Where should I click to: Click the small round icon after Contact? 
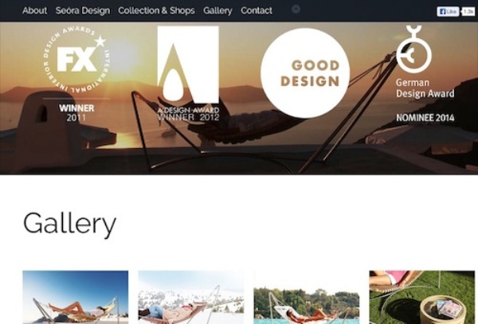point(296,9)
